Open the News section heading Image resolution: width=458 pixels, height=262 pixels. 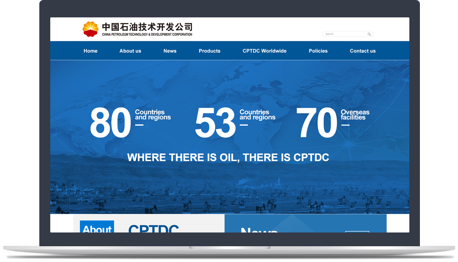[x=258, y=232]
